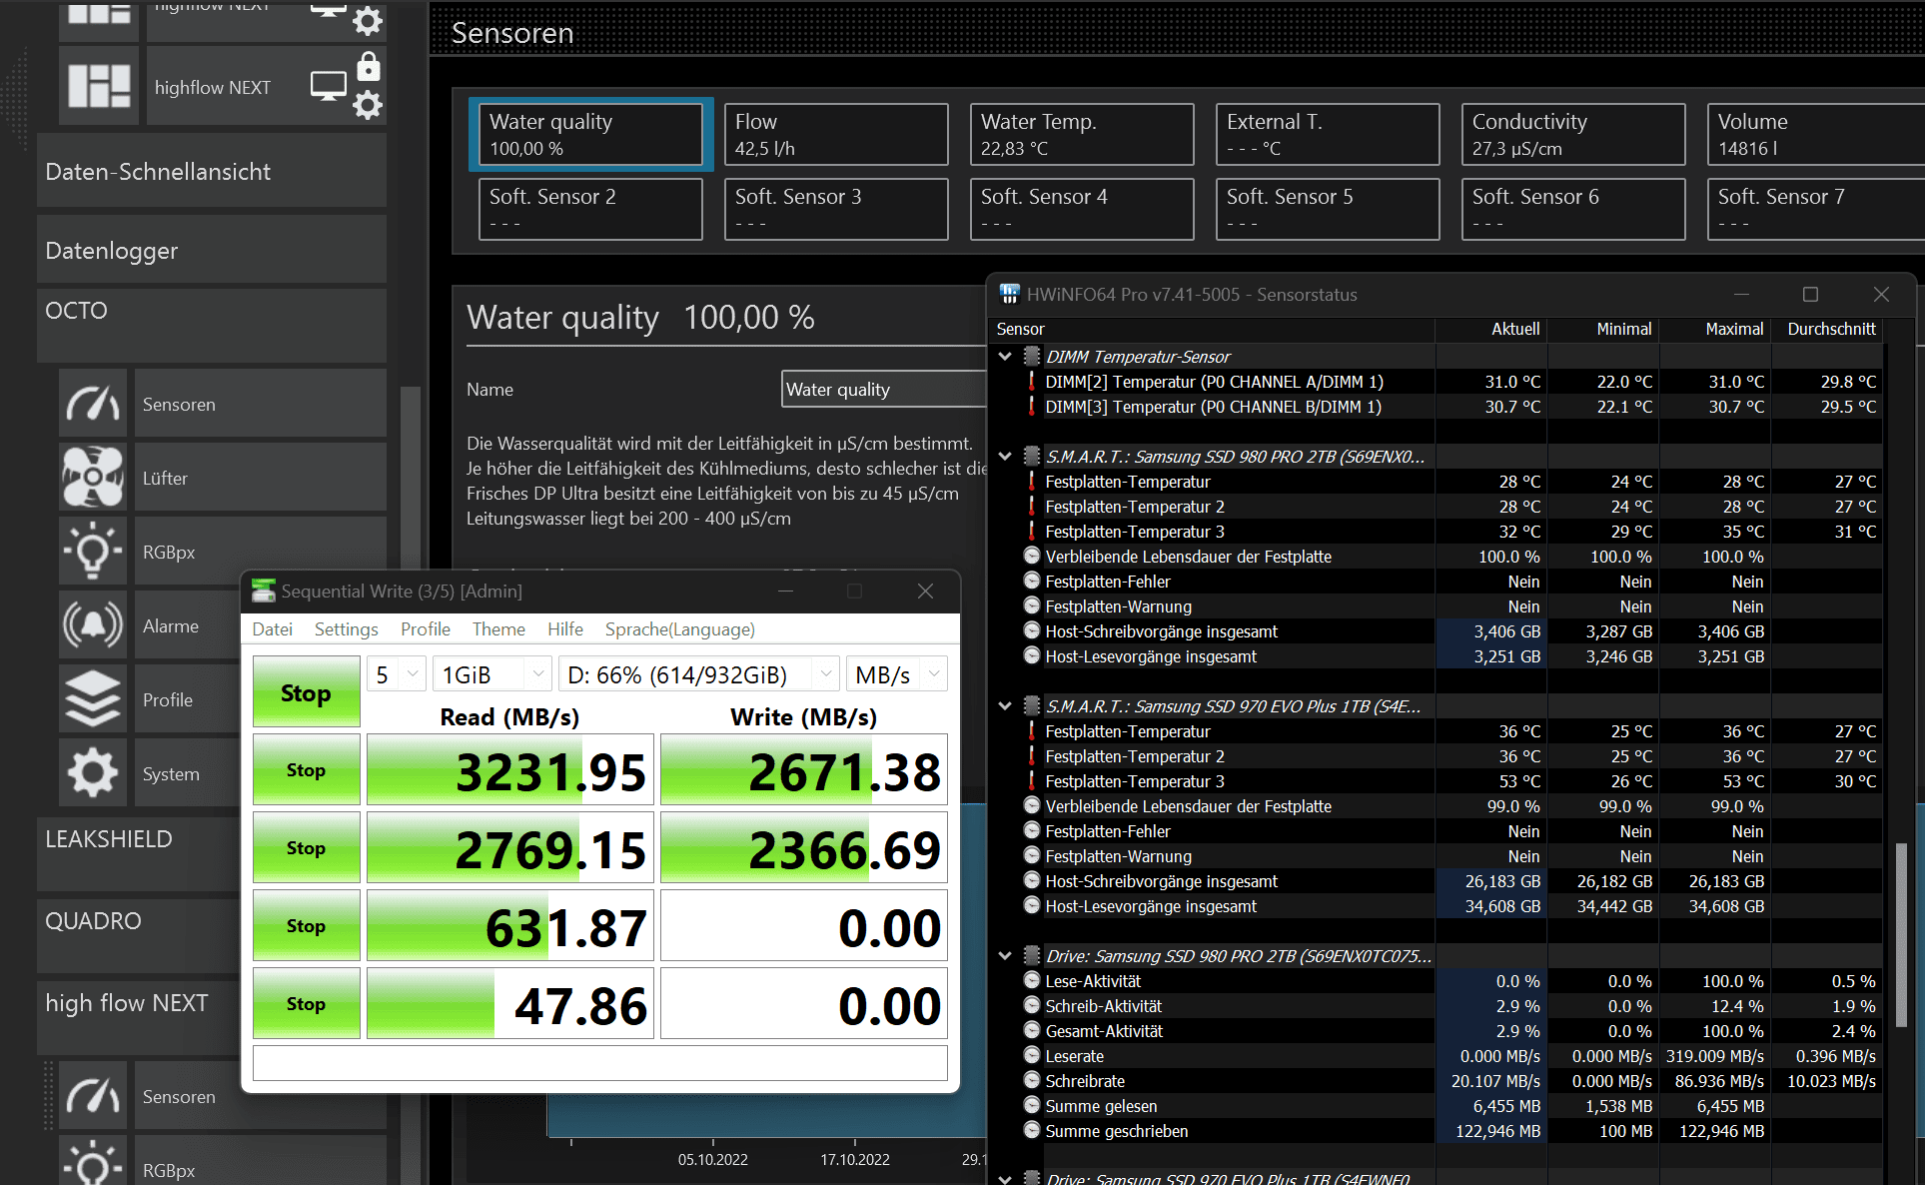Click the chip icon of S.M.A.R.T. Samsung 970 EVO Plus
This screenshot has height=1185, width=1925.
point(1032,705)
